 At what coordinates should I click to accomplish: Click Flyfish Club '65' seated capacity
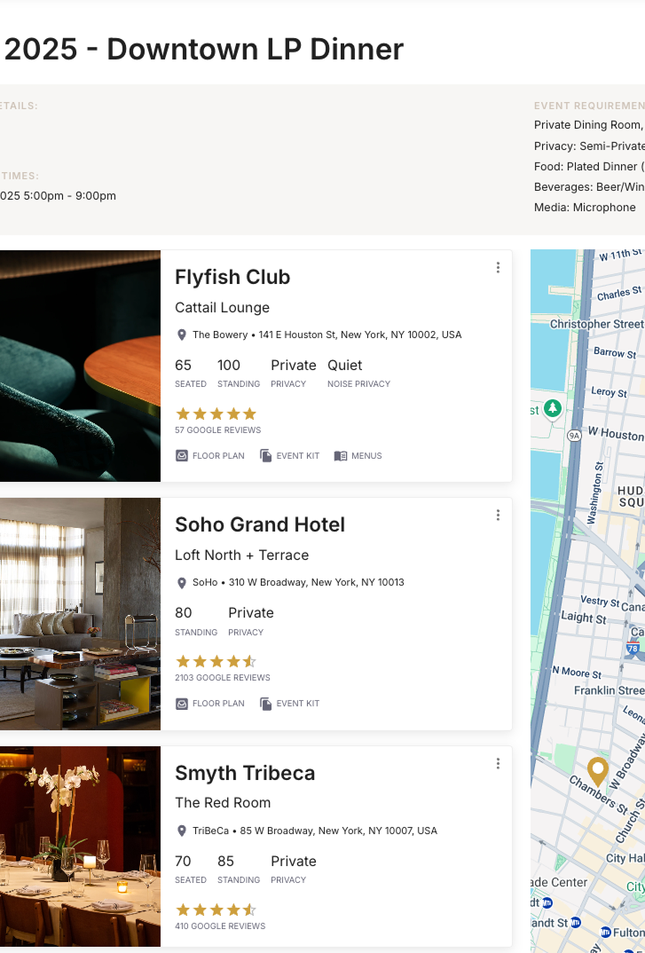pyautogui.click(x=183, y=366)
